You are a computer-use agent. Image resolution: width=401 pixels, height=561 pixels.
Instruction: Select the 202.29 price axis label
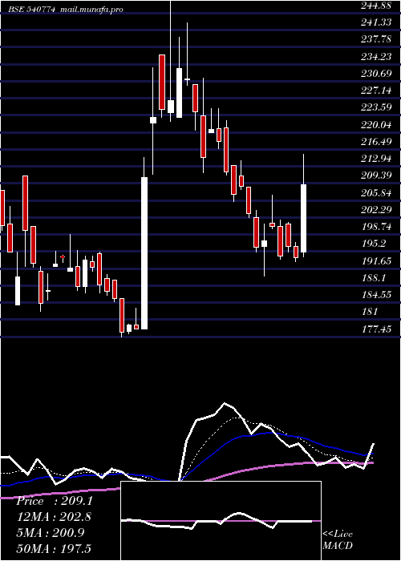coord(375,210)
